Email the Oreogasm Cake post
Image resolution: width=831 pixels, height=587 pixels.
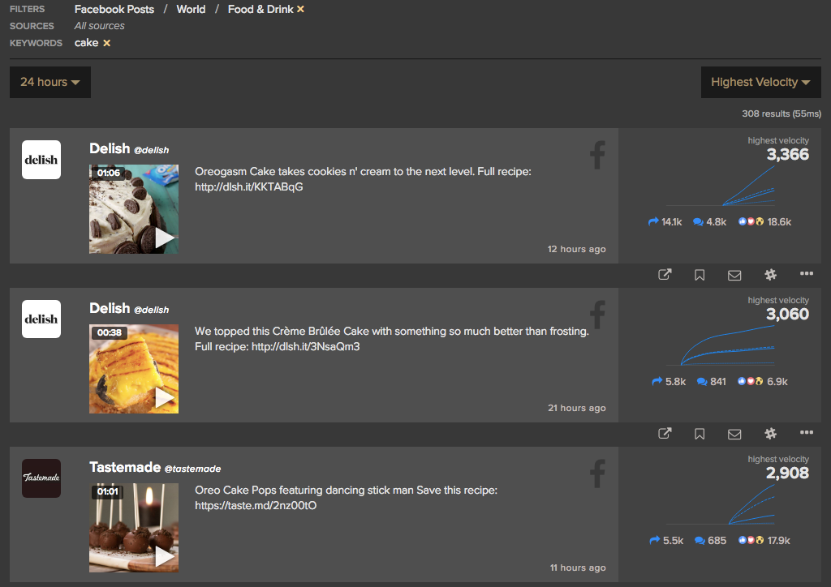click(x=734, y=275)
